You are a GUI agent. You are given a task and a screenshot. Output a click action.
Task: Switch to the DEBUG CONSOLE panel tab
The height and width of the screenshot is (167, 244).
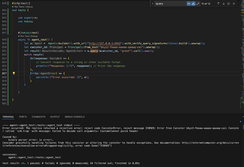[x=75, y=117]
